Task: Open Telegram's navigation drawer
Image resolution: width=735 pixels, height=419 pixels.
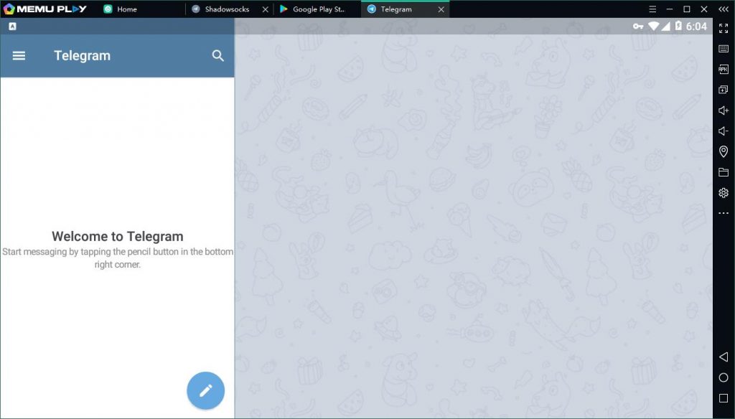Action: click(x=19, y=55)
